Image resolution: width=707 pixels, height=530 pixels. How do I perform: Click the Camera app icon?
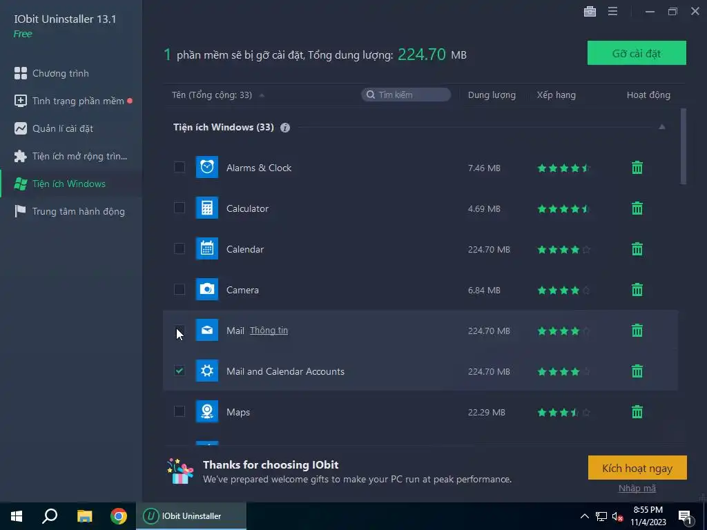click(207, 289)
